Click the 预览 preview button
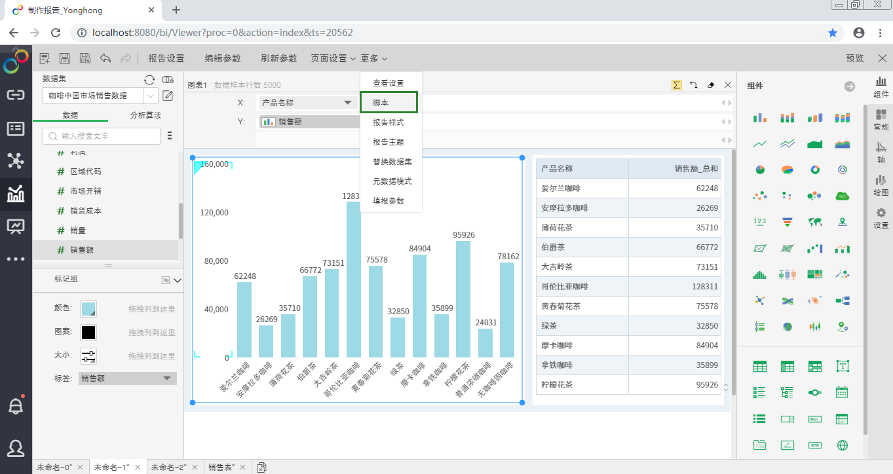The image size is (893, 474). coord(854,58)
